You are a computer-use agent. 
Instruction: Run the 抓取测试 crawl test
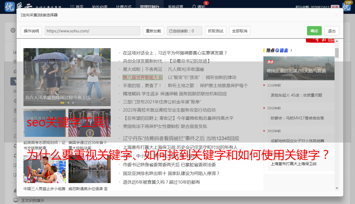point(215,31)
